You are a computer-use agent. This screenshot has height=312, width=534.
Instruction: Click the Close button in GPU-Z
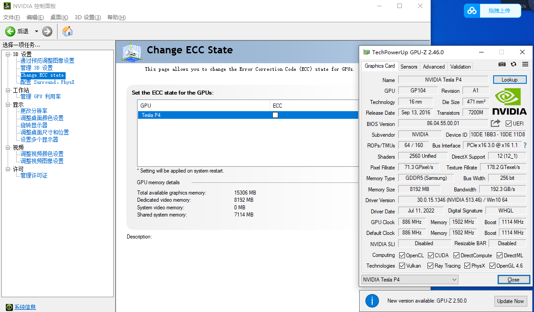click(514, 280)
